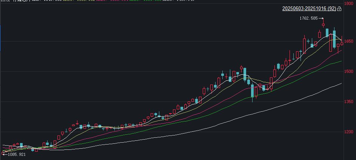Screen dimensions: 356x160
Task: Click the arrow next to 1762.585
Action: point(321,18)
